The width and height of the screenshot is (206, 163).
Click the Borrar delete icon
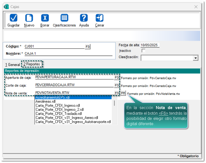coord(45,18)
